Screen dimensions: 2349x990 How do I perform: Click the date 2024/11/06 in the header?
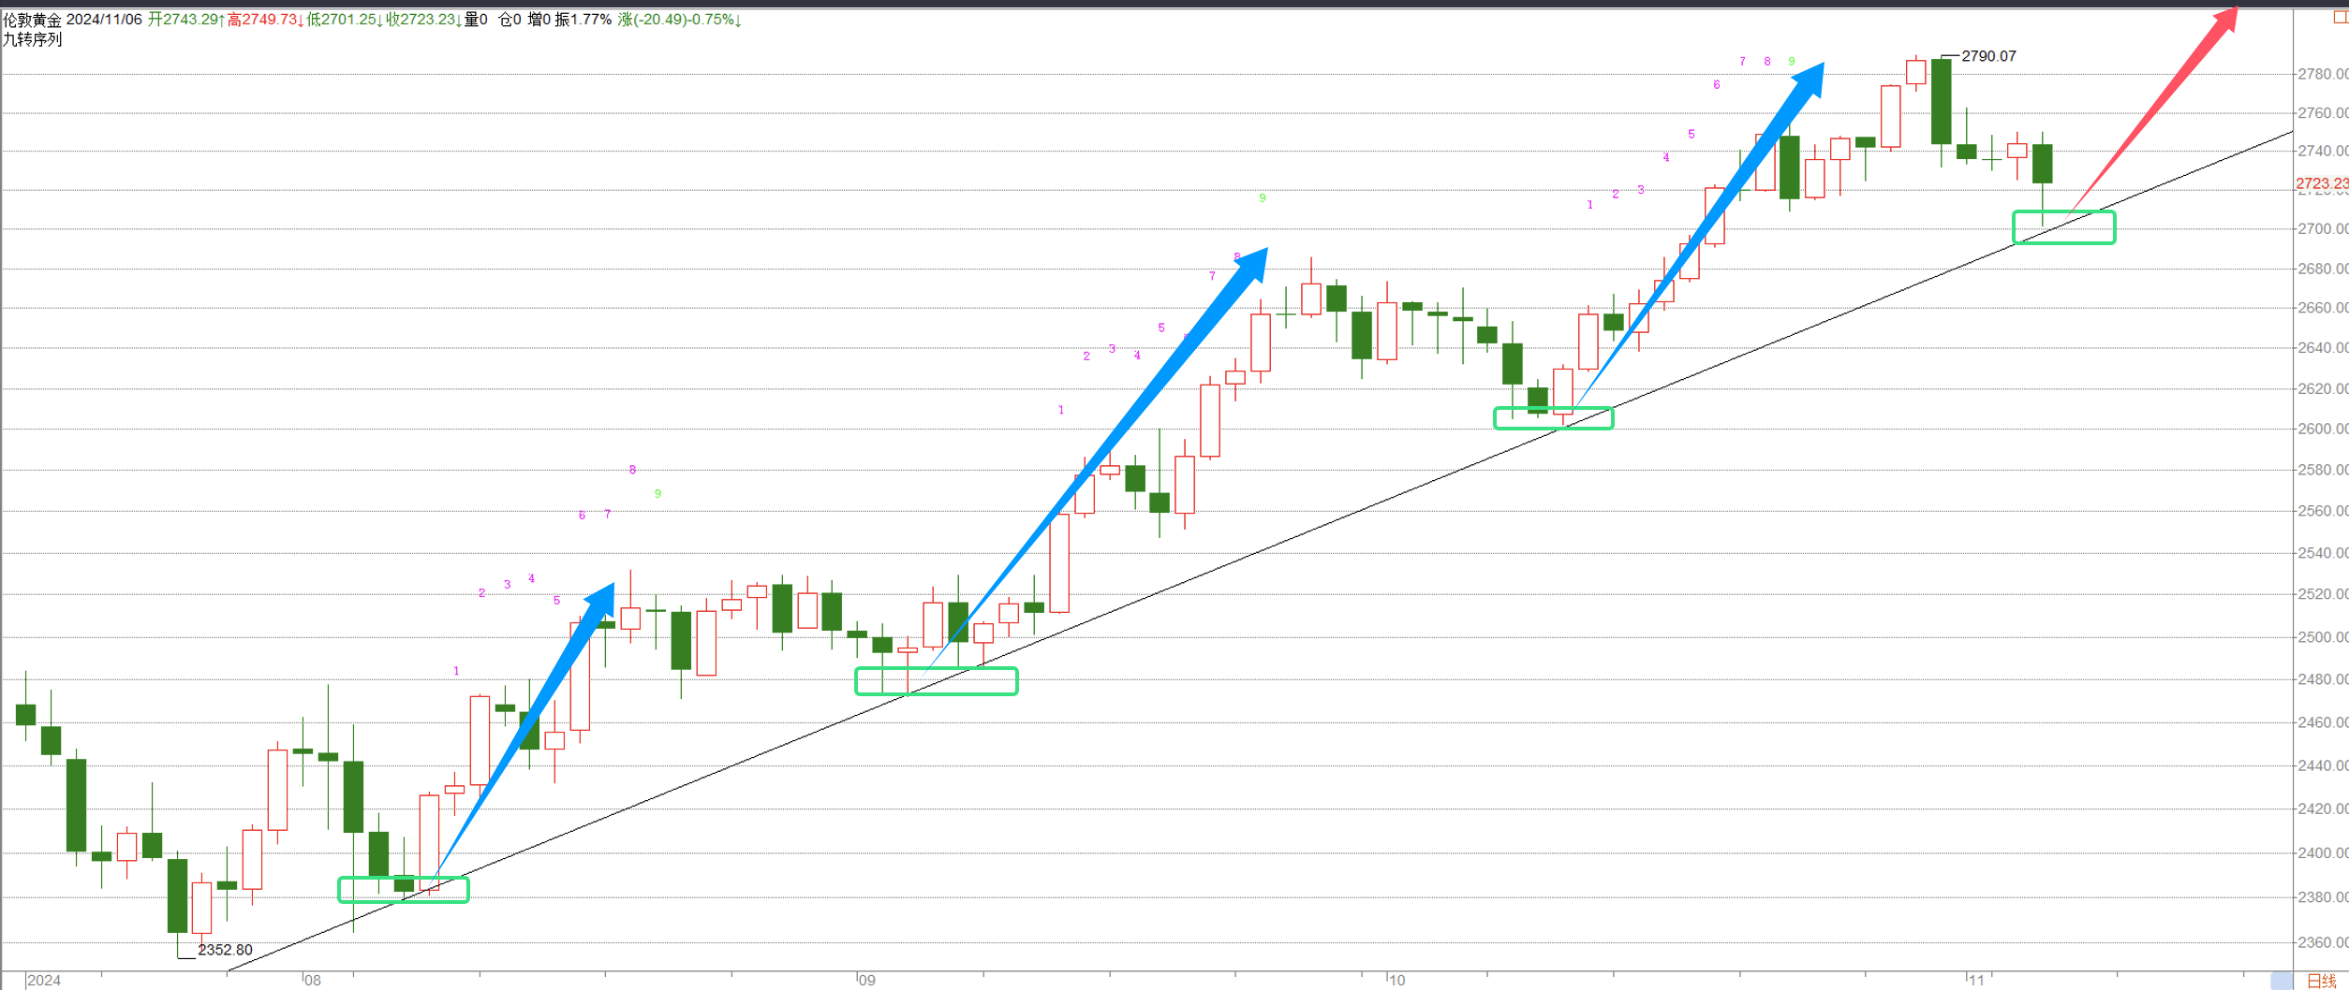pyautogui.click(x=104, y=20)
